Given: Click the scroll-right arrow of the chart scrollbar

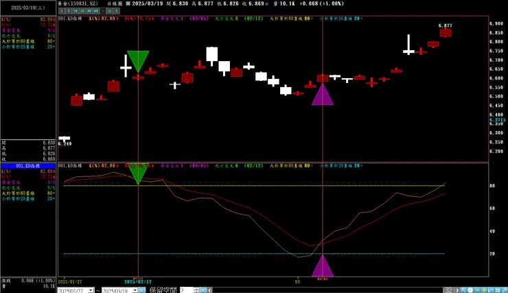Looking at the screenshot, I should click(x=457, y=290).
